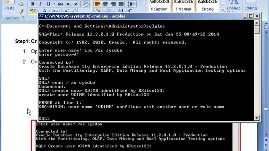This screenshot has width=269, height=151.
Task: Open the Editing group menu
Action: tap(251, 6)
